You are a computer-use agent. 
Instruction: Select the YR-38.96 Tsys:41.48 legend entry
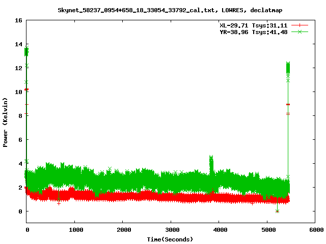(254, 32)
